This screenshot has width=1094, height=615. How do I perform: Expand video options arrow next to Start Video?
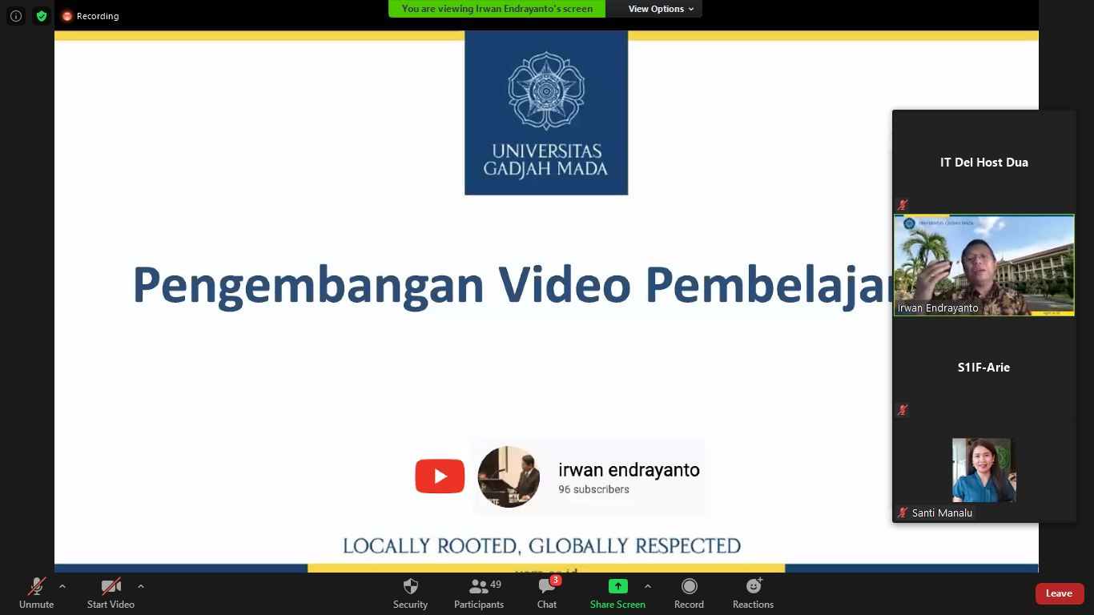tap(141, 586)
